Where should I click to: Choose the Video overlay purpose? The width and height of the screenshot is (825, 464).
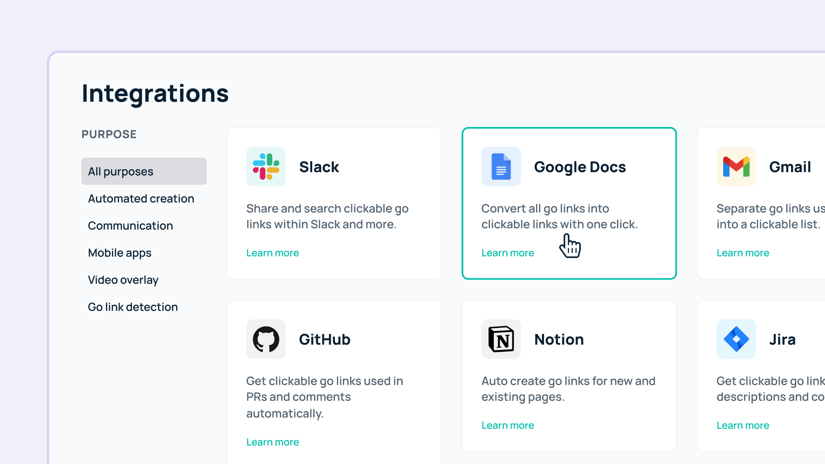123,280
